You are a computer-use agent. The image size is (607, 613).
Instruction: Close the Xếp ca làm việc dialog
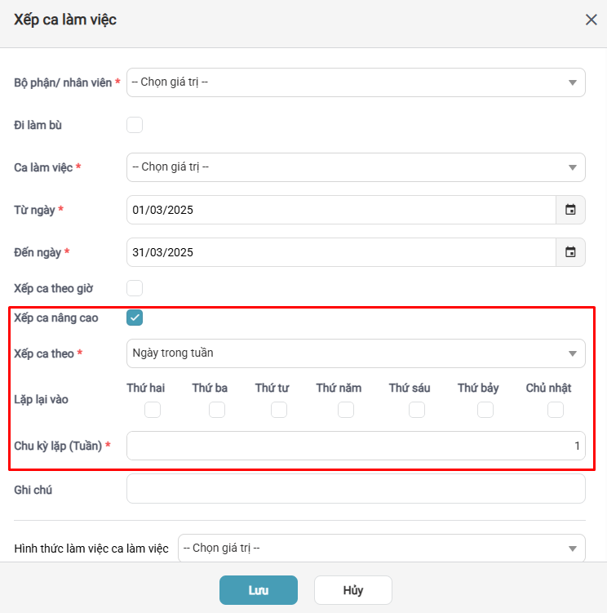point(591,20)
